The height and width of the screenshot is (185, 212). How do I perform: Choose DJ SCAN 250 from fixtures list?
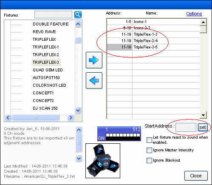tap(45, 108)
